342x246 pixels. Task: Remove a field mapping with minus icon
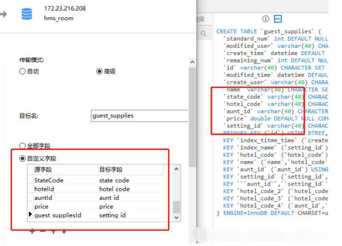[x=43, y=231]
